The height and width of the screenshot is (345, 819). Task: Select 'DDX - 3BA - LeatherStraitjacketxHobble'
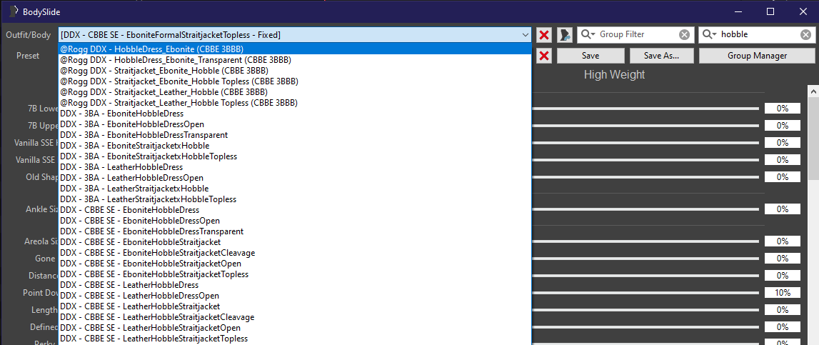click(295, 189)
